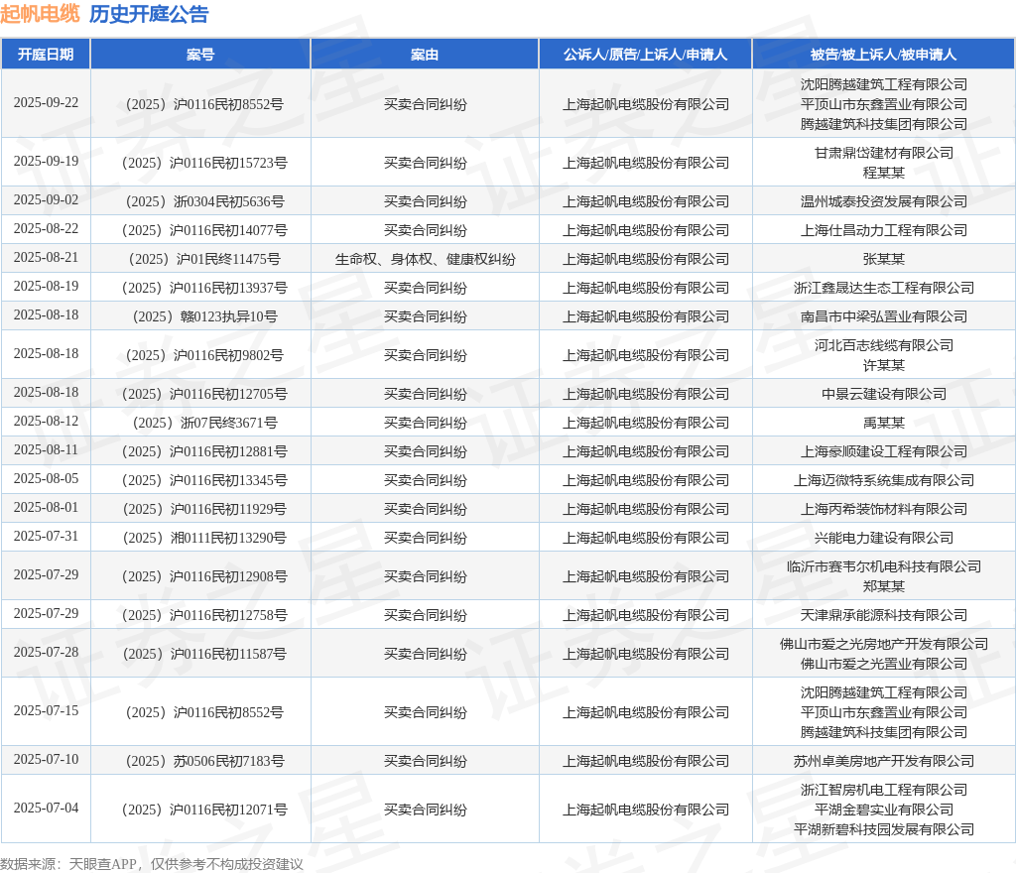
Task: Click the 起帆电缆 title text
Action: (x=40, y=14)
